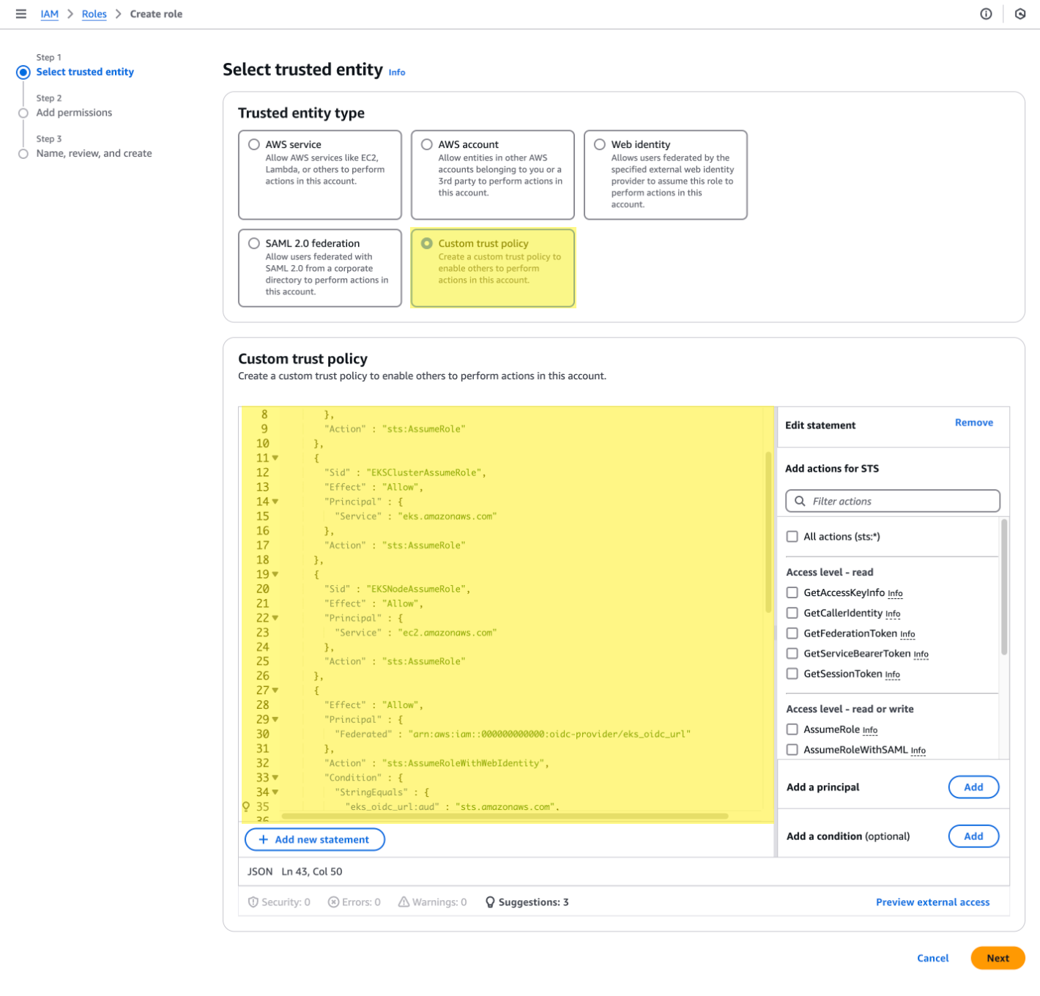Click the search magnifier in Filter actions
The width and height of the screenshot is (1040, 996).
[800, 501]
